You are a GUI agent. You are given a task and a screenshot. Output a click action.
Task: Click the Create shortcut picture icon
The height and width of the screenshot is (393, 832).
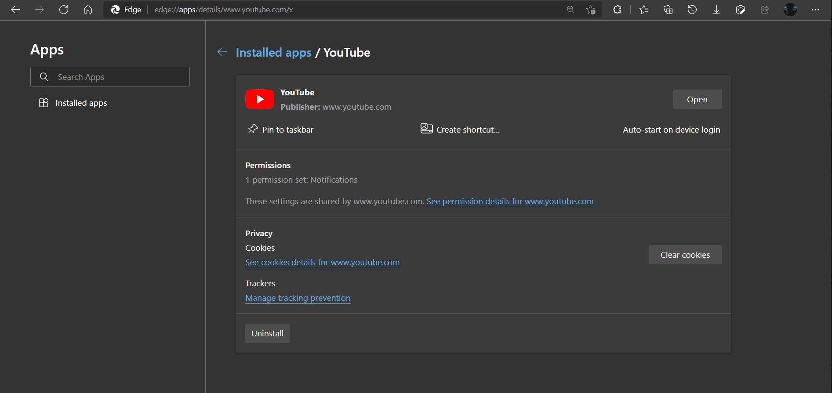point(426,129)
